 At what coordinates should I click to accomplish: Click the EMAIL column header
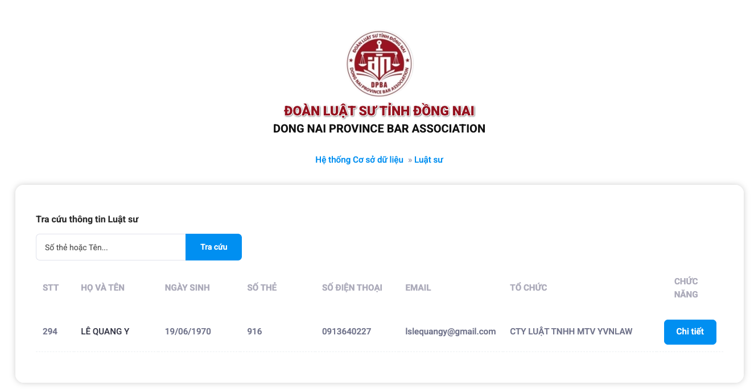tap(418, 287)
